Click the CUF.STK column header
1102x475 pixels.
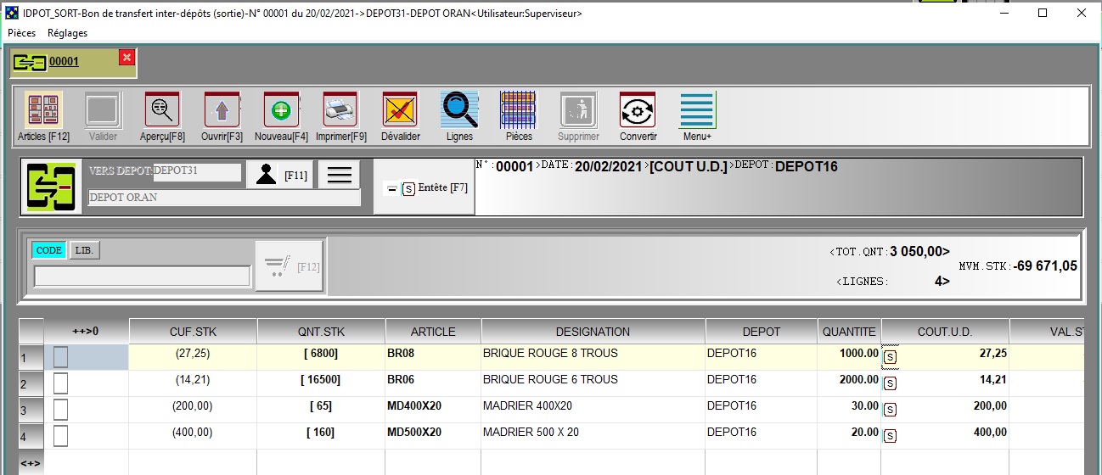pyautogui.click(x=193, y=332)
